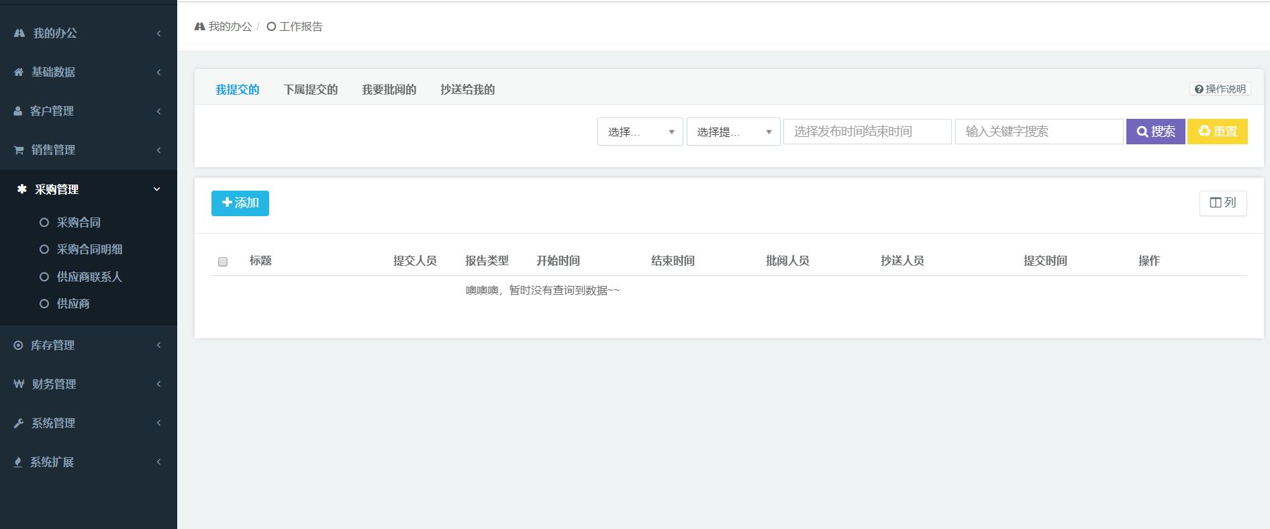Click the 批阅人员 column header

[x=787, y=261]
